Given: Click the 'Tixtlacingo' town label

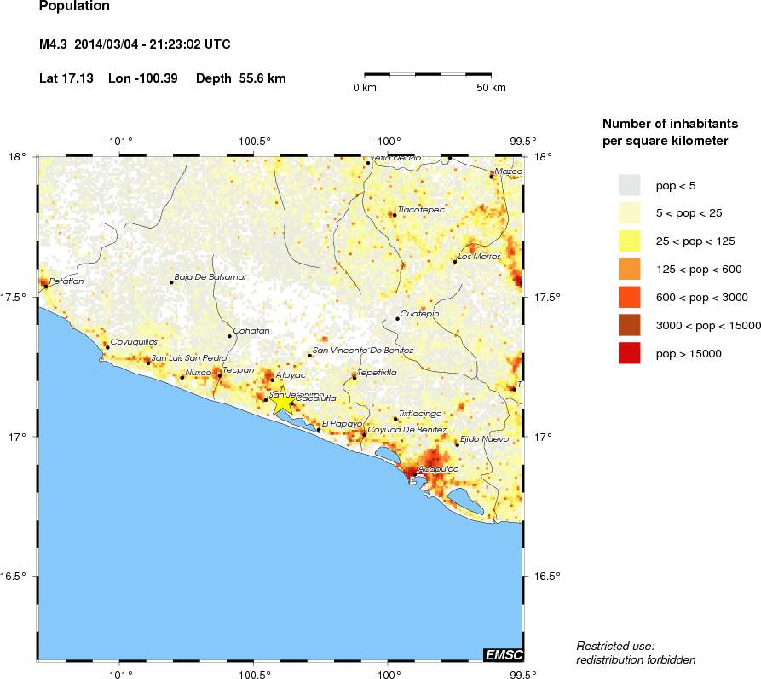Looking at the screenshot, I should pyautogui.click(x=420, y=414).
